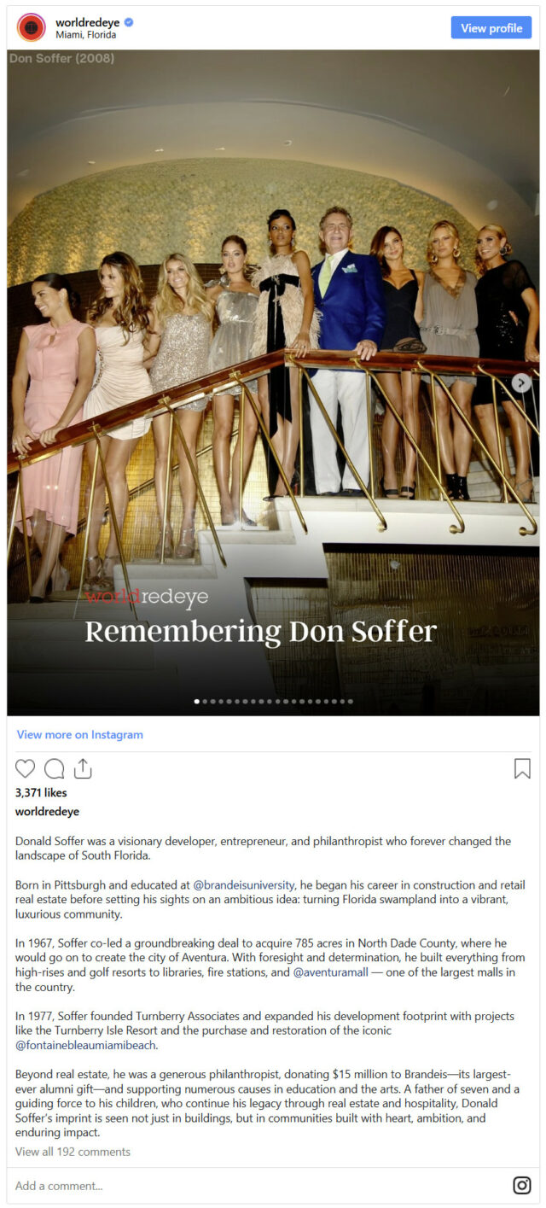The image size is (546, 1208).
Task: Open Instagram via bottom logo icon
Action: (521, 1185)
